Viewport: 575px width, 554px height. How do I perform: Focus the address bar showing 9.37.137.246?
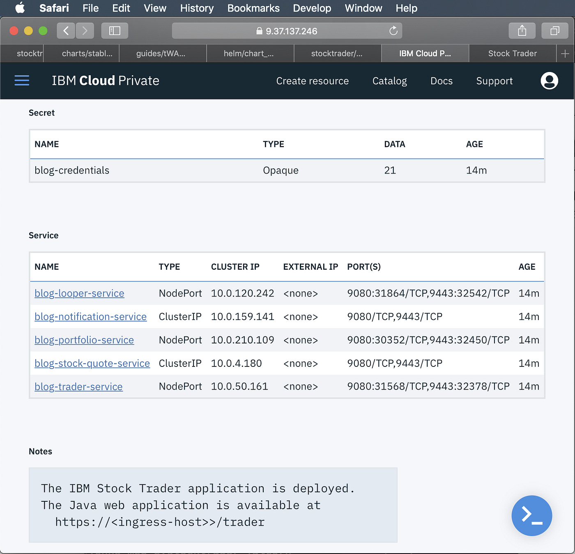click(x=287, y=31)
